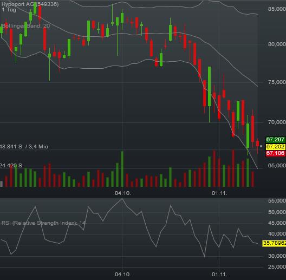This screenshot has height=280, width=286.
Task: Click the 85,000 price axis label
Action: [x=277, y=9]
